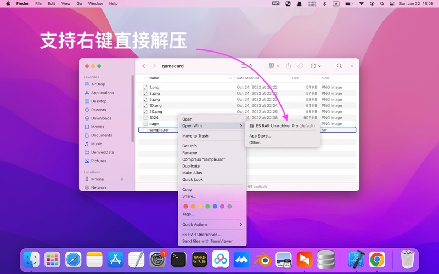
Task: Open the Go menu in the menu bar
Action: click(79, 4)
